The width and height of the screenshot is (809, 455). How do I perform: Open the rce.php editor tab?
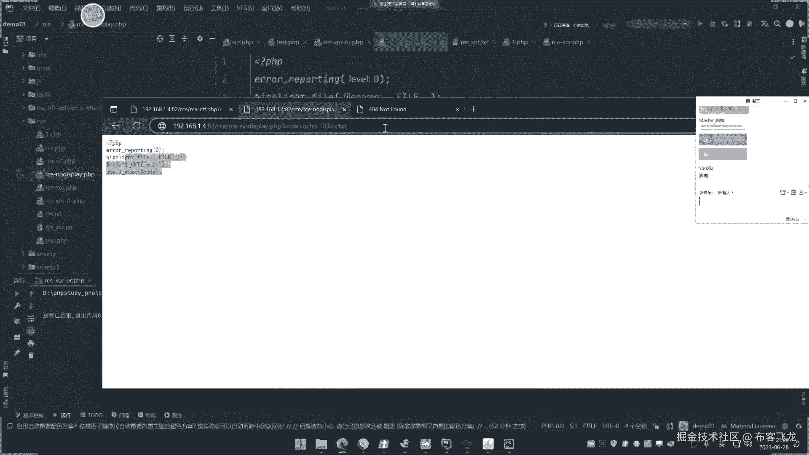tap(242, 42)
